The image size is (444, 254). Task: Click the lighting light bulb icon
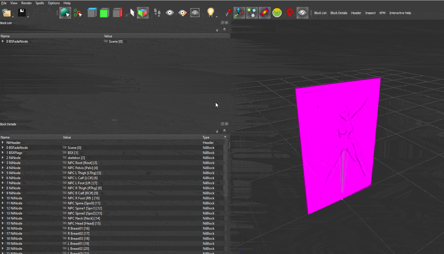(210, 13)
